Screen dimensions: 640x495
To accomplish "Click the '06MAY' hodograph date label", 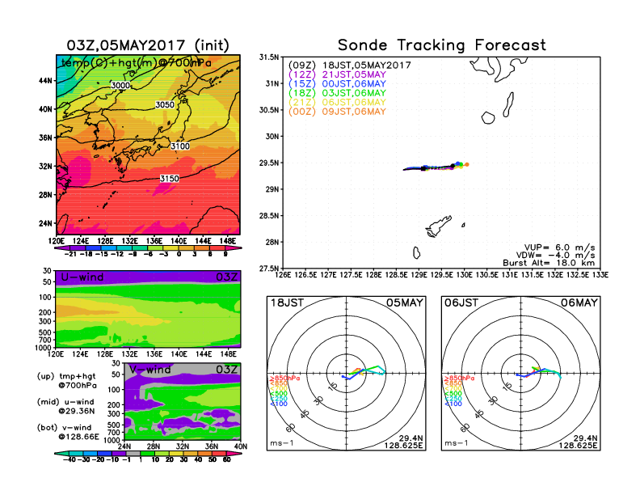I will 579,302.
